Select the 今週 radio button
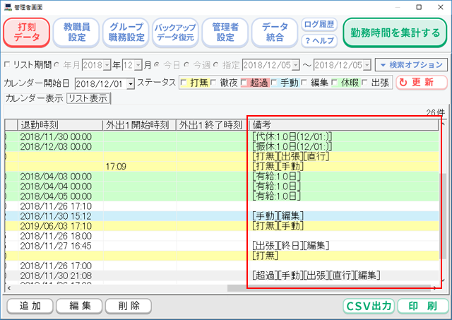The width and height of the screenshot is (452, 320). point(186,65)
